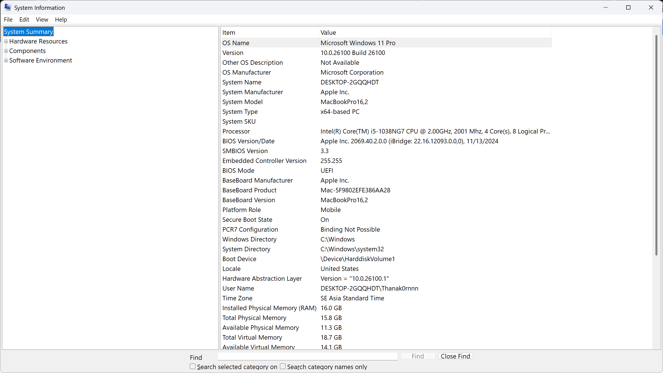Open the Edit menu

[x=24, y=20]
